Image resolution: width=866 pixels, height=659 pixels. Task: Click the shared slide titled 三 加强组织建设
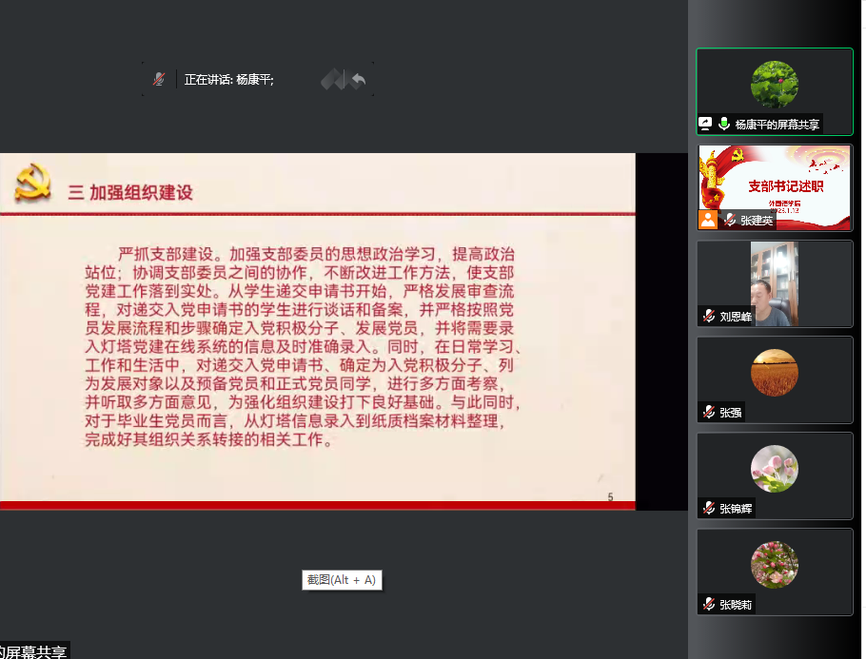click(x=317, y=331)
